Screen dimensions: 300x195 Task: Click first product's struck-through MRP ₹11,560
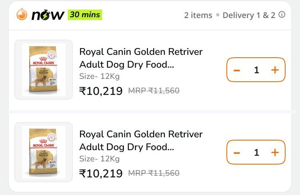(154, 90)
